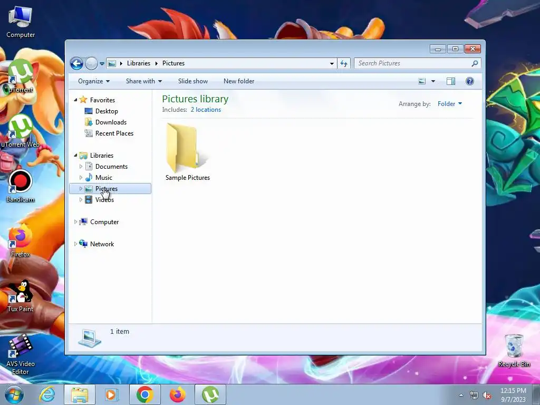This screenshot has height=405, width=540.
Task: Launch Google Chrome from taskbar
Action: tap(144, 394)
